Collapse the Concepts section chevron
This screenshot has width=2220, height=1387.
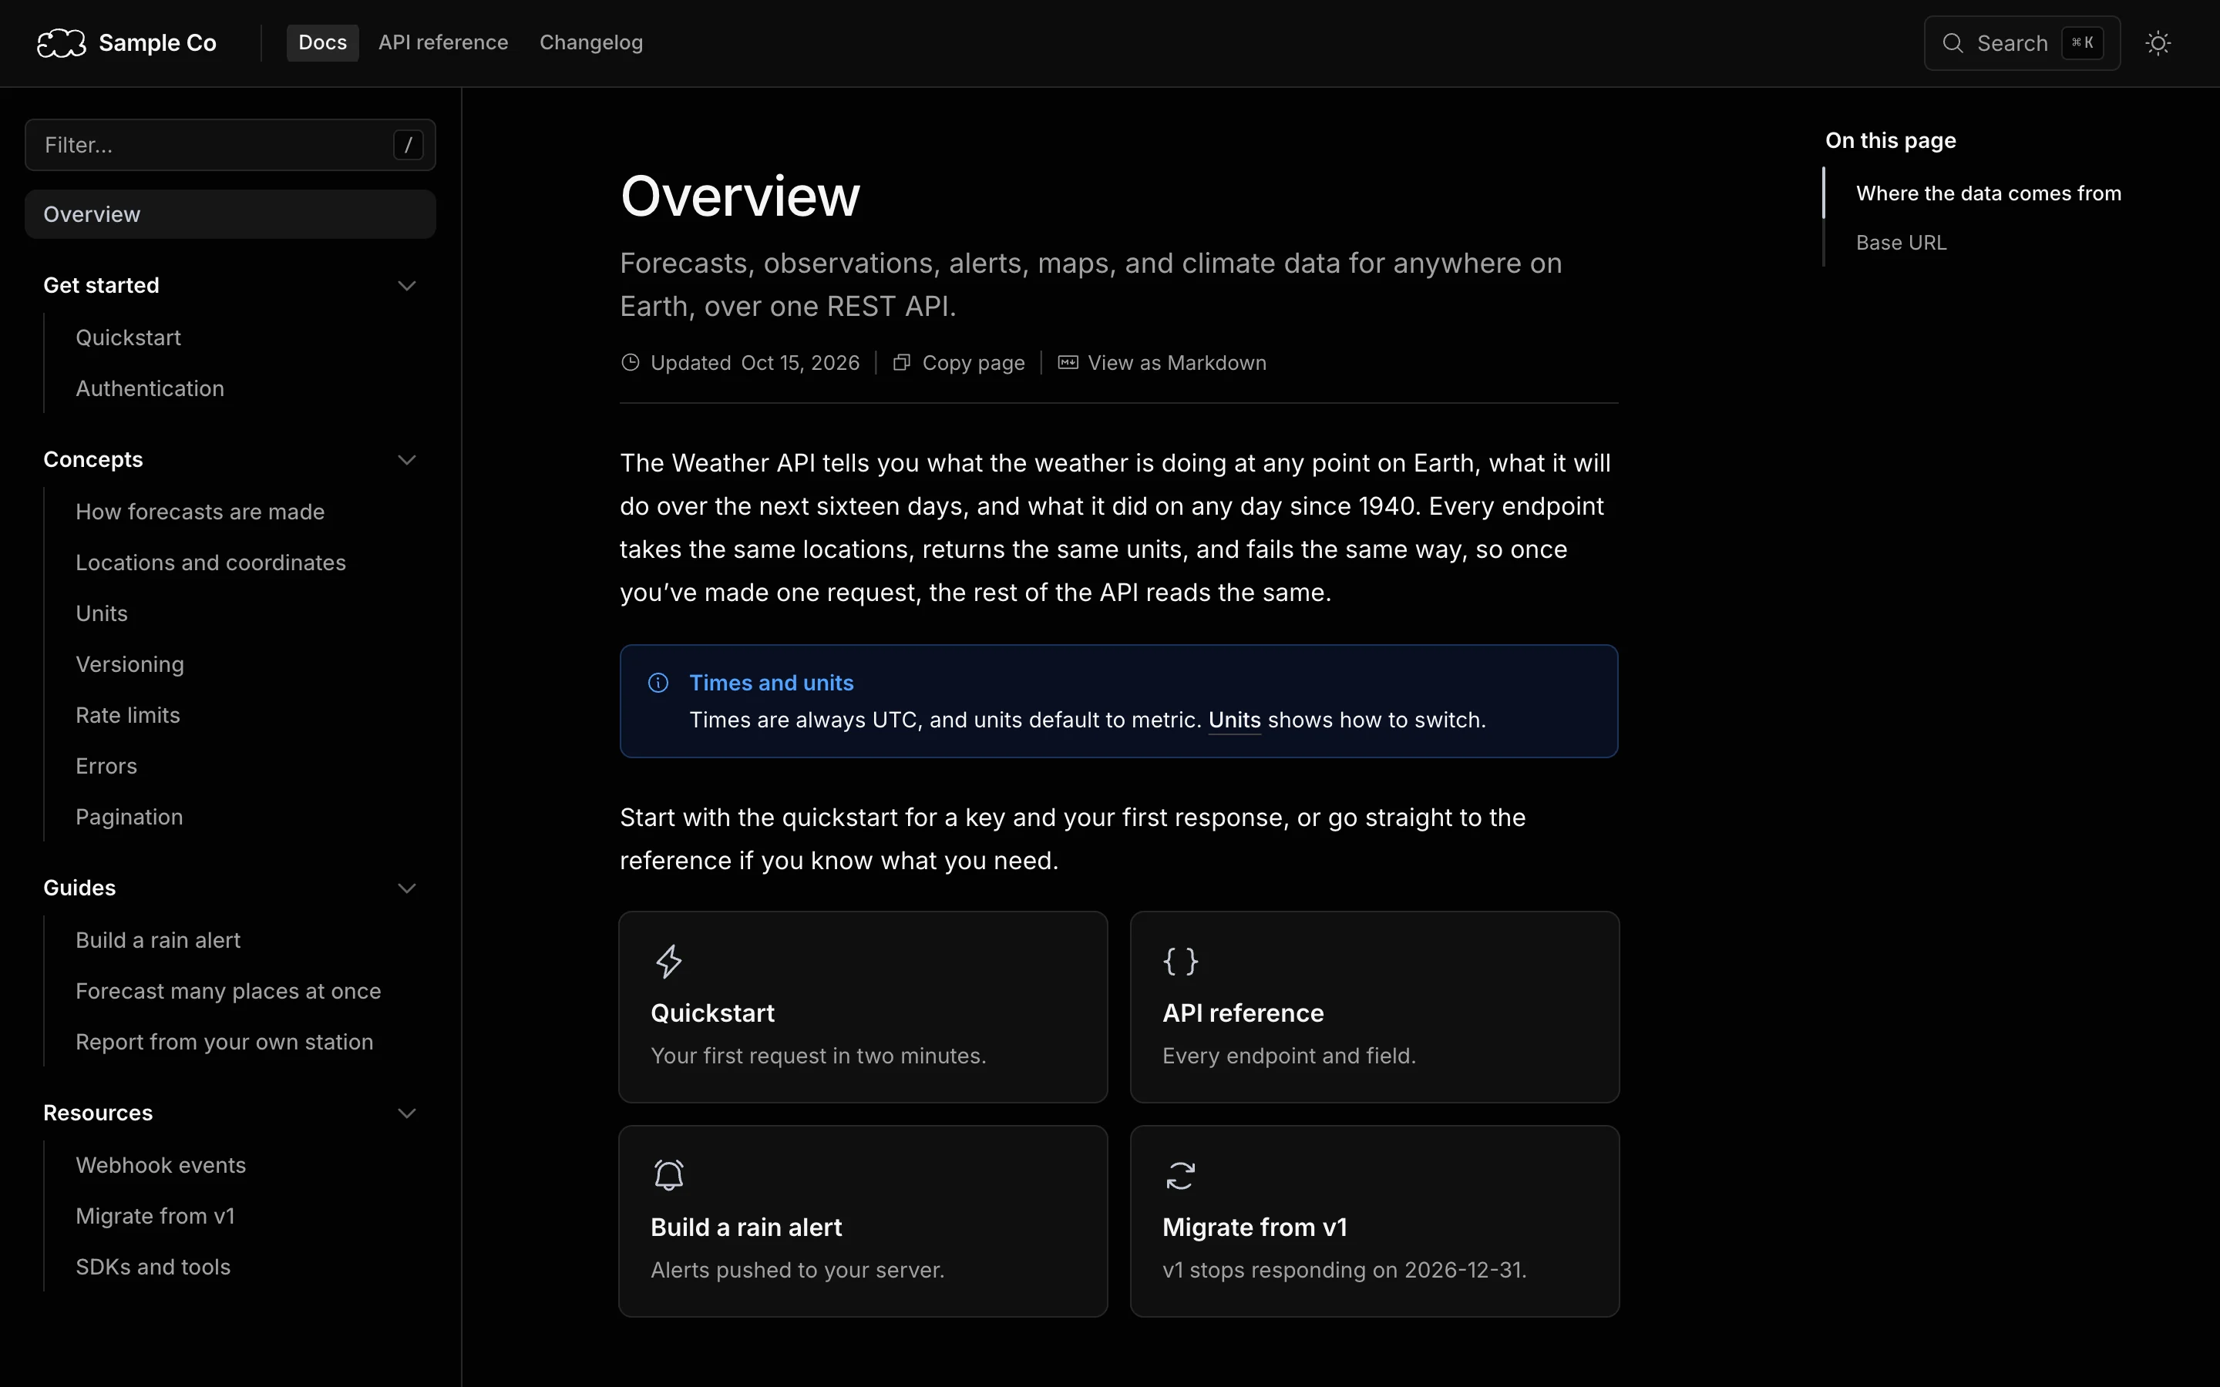click(407, 459)
